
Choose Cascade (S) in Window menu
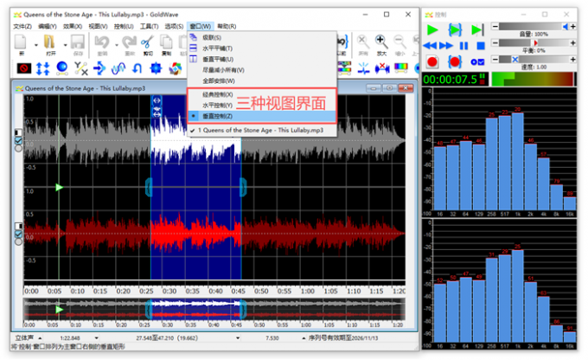[262, 37]
